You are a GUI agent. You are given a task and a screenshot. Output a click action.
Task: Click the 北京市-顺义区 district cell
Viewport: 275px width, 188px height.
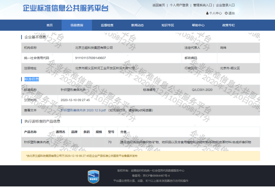[x=238, y=68]
